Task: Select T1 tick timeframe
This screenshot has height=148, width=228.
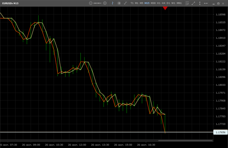Action: click(x=132, y=3)
